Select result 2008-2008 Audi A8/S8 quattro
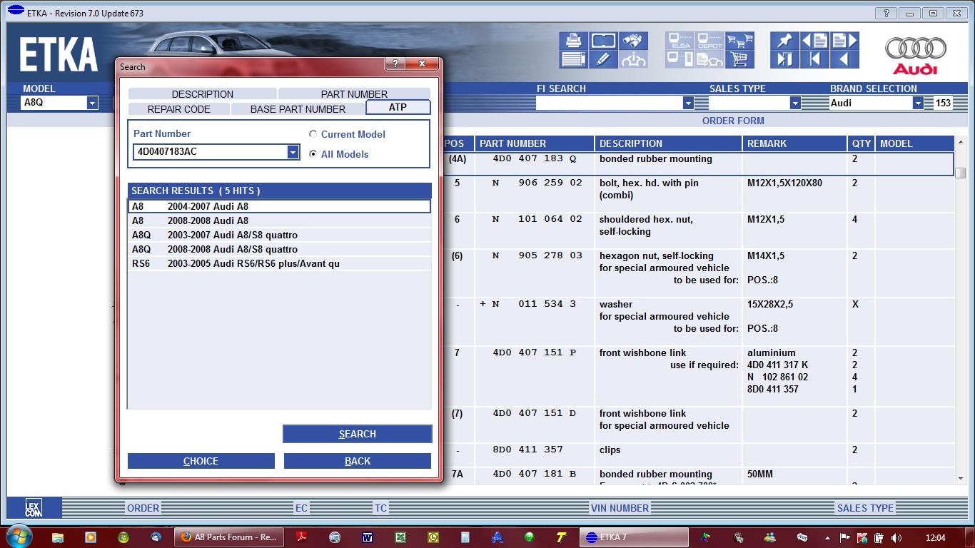The width and height of the screenshot is (975, 548). pos(280,249)
